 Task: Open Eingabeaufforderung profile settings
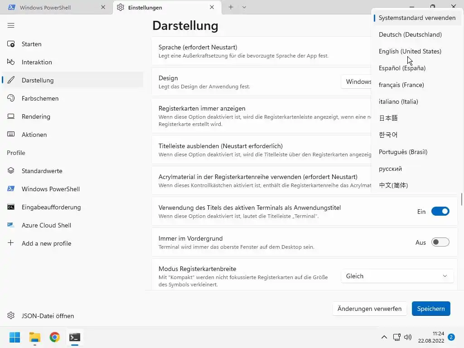click(72, 207)
